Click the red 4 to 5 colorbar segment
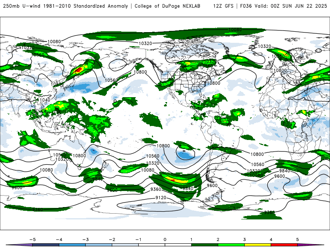This screenshot has height=247, width=330. 284,245
